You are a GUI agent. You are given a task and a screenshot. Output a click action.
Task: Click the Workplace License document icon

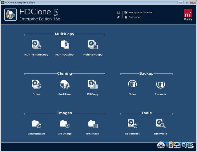[126, 12]
